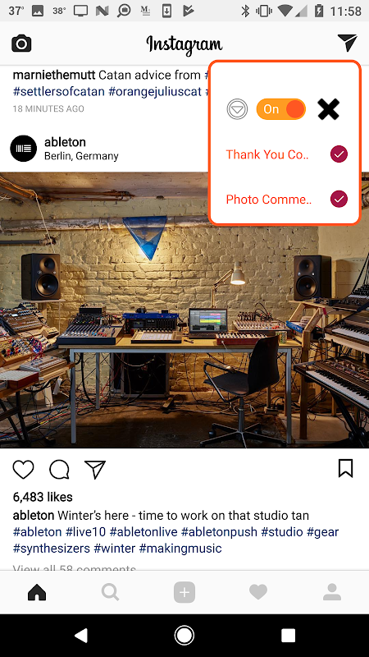Viewport: 369px width, 657px height.
Task: Open the ableton profile avatar
Action: [x=24, y=149]
